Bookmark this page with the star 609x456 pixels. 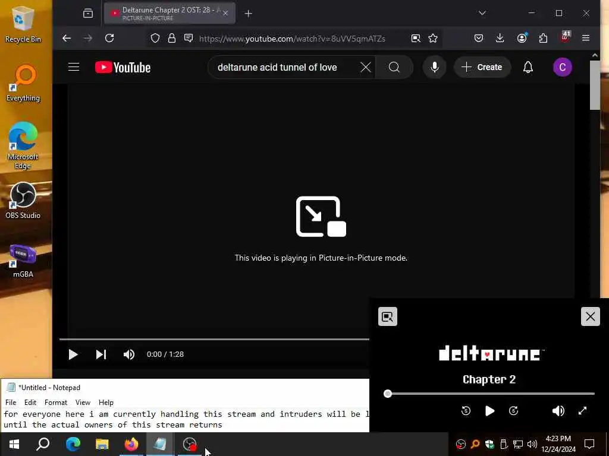pyautogui.click(x=433, y=38)
